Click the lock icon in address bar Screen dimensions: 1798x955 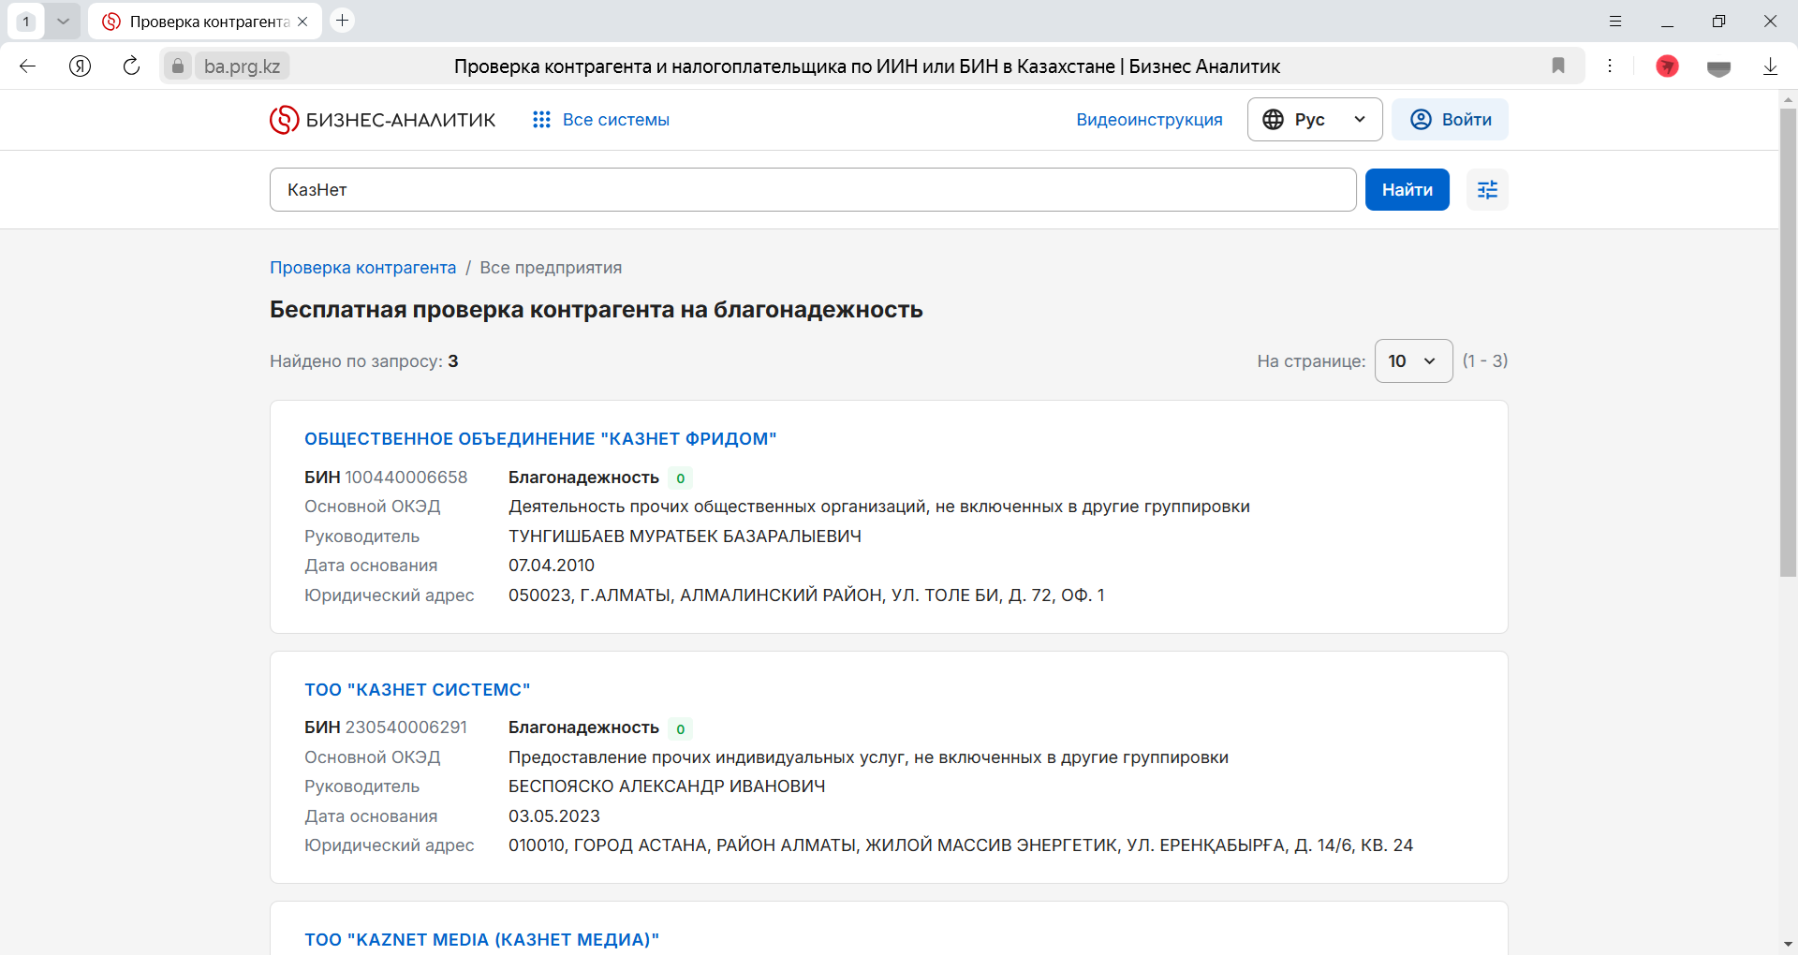click(x=177, y=66)
